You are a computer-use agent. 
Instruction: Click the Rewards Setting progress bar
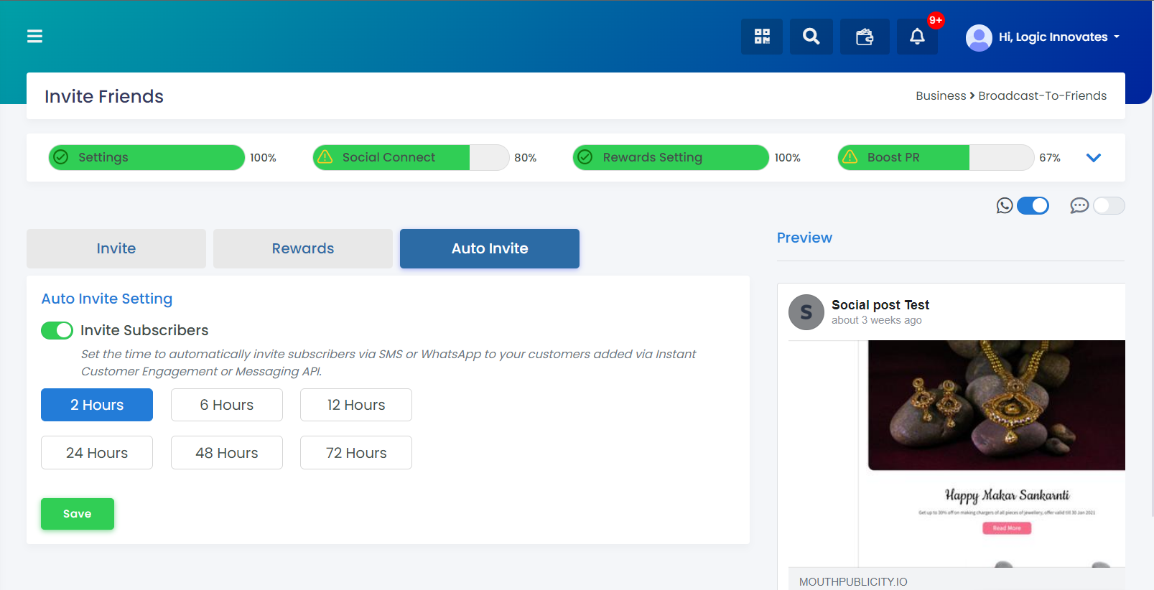671,157
